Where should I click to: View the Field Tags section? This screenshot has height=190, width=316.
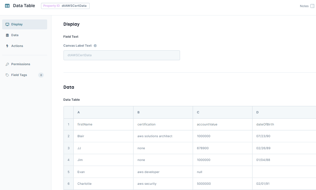[x=19, y=75]
